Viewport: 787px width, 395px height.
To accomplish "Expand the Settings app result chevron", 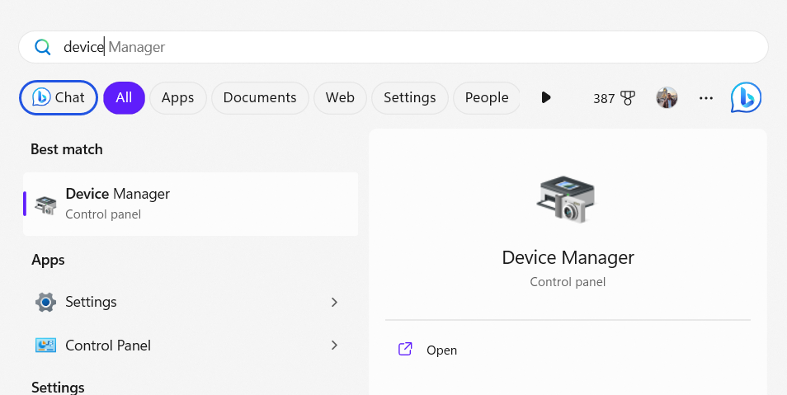I will coord(334,302).
